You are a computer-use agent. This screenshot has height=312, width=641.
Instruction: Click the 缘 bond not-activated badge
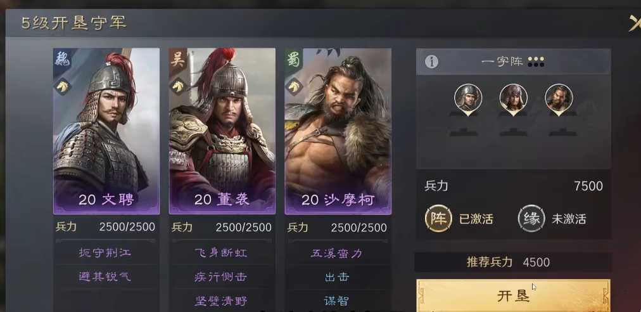point(531,219)
